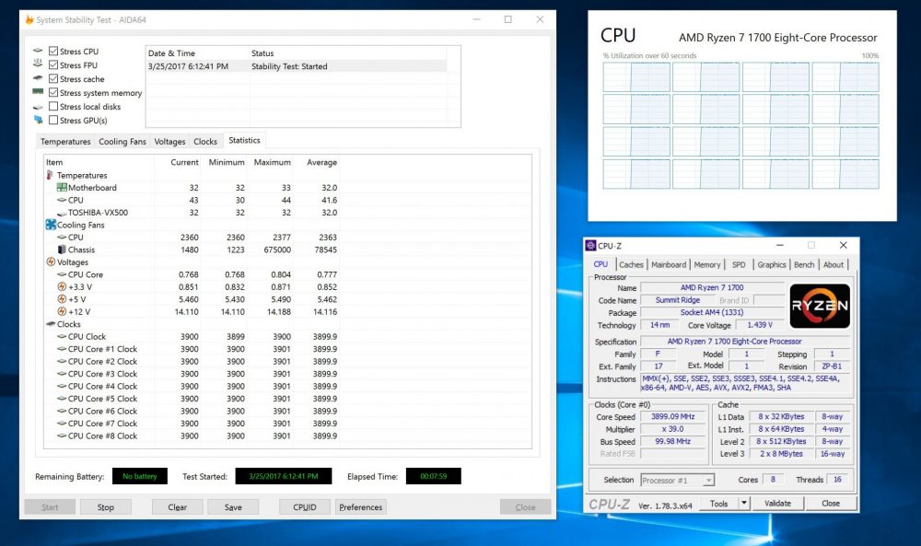Screen dimensions: 921x546
Task: Click the AIDA64 flame title icon
Action: pyautogui.click(x=29, y=20)
